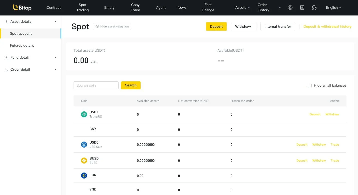
Task: Click Fiat conversion (CNY) column header
Action: [x=193, y=101]
